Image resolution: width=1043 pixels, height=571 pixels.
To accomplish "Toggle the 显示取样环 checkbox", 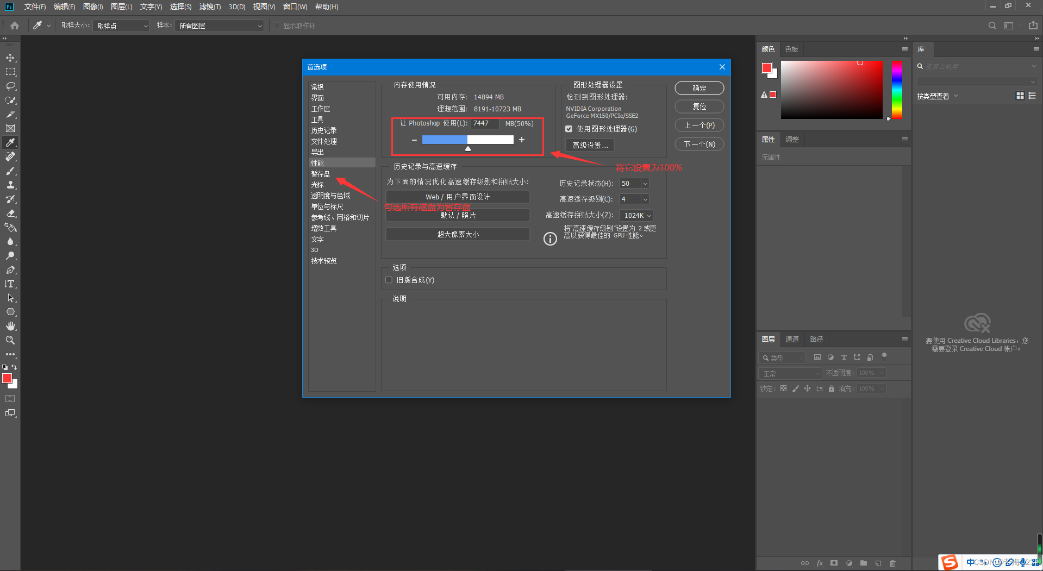I will point(277,26).
